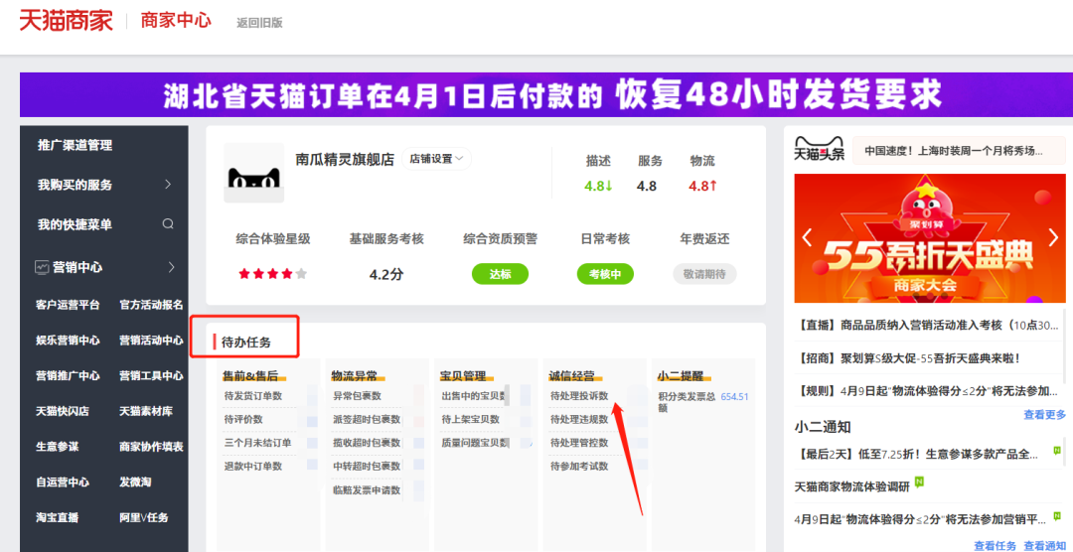The image size is (1073, 552).
Task: Click the 天猫商家 logo
Action: pos(66,21)
